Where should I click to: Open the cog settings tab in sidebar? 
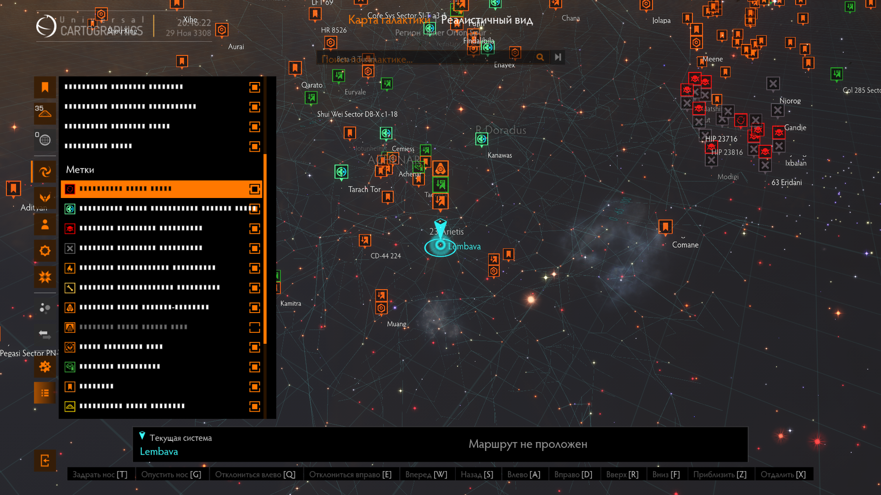45,367
